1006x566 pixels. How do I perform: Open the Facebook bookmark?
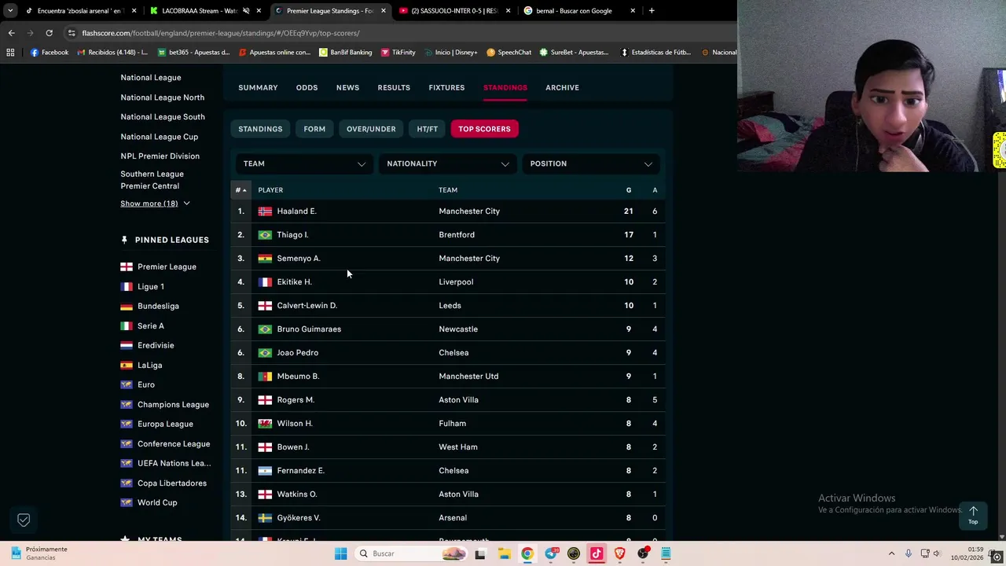[x=50, y=52]
